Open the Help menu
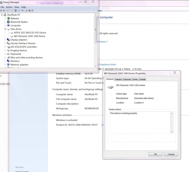 pyautogui.click(x=24, y=7)
